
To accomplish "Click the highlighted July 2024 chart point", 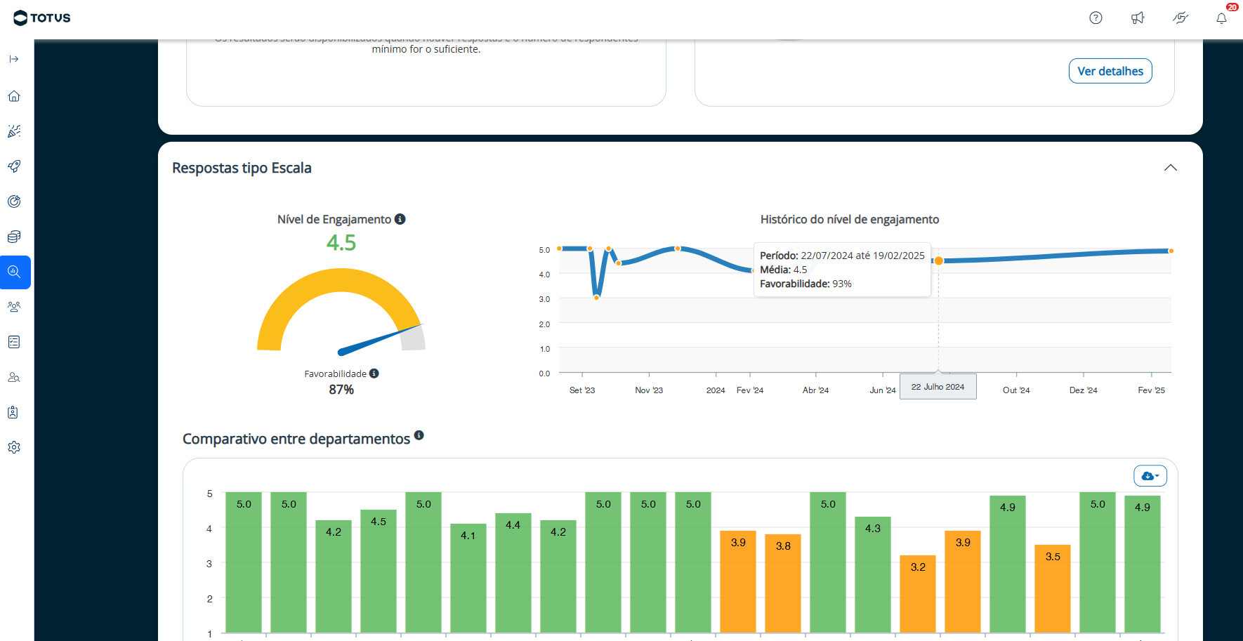I will [938, 260].
